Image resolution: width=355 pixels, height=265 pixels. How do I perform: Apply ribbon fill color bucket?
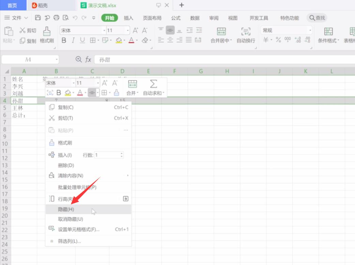tap(119, 41)
